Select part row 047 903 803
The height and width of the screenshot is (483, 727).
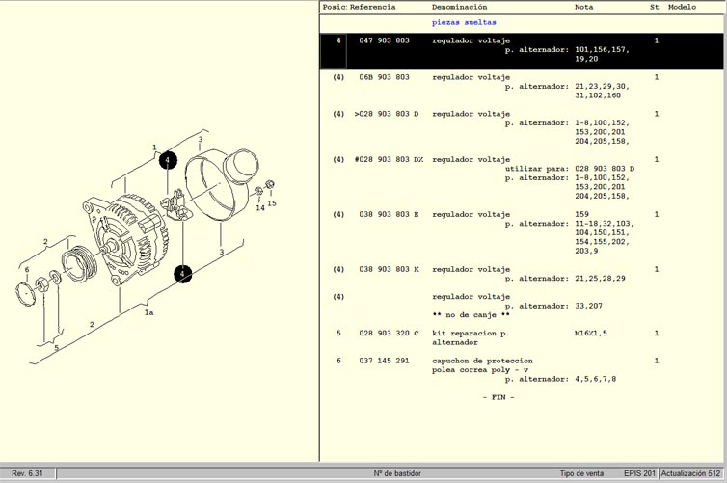521,50
